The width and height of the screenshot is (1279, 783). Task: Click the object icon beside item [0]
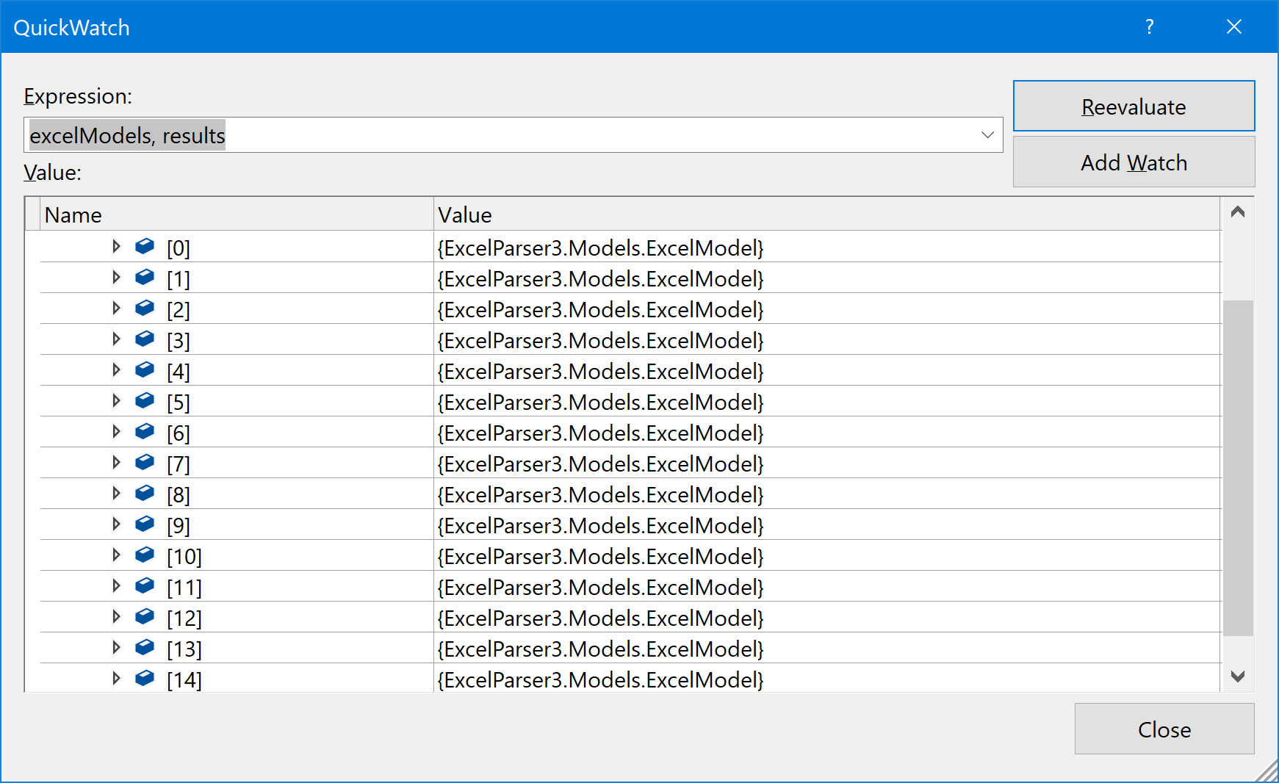(x=144, y=247)
